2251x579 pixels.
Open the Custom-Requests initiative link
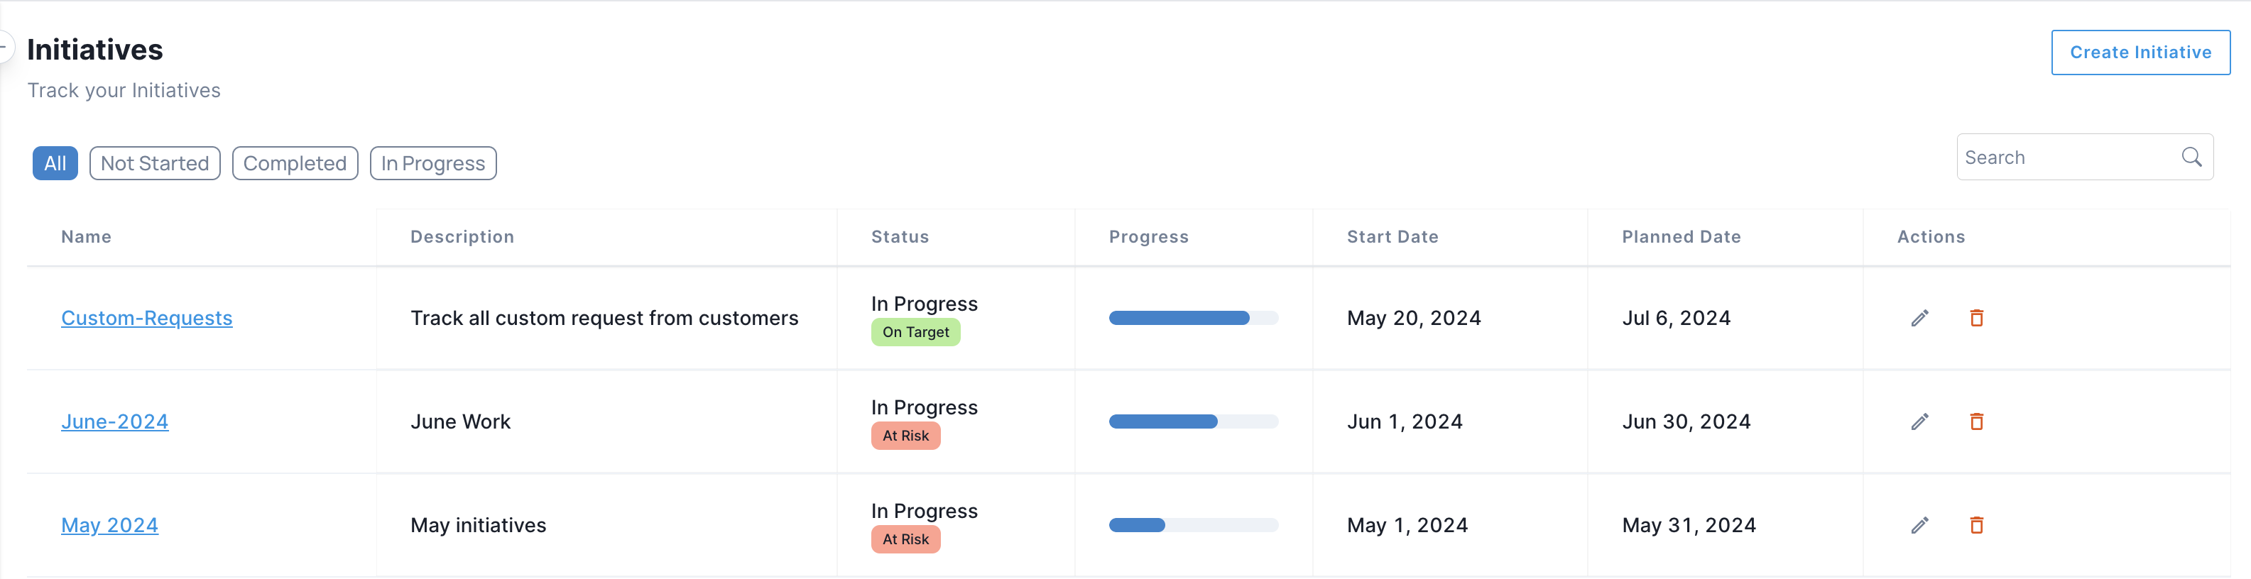point(147,318)
